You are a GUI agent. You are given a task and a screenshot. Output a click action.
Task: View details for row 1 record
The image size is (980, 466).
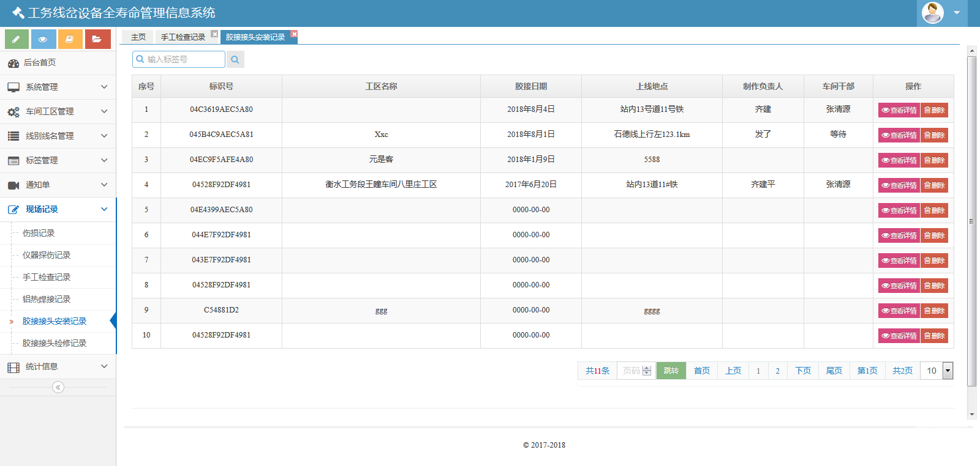pyautogui.click(x=899, y=110)
